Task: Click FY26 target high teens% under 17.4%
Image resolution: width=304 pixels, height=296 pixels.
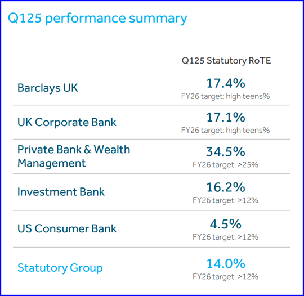Action: pyautogui.click(x=226, y=96)
